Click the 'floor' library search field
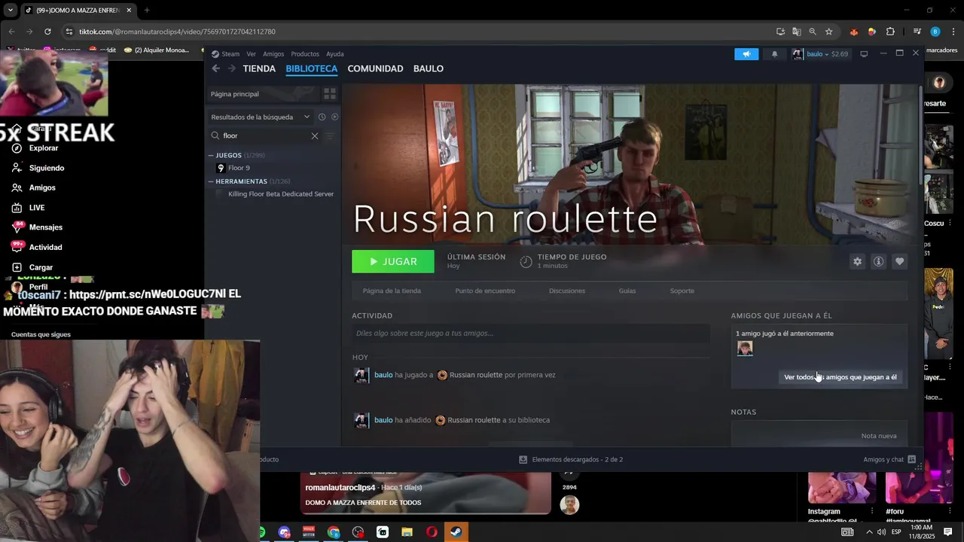Image resolution: width=964 pixels, height=542 pixels. (x=265, y=136)
